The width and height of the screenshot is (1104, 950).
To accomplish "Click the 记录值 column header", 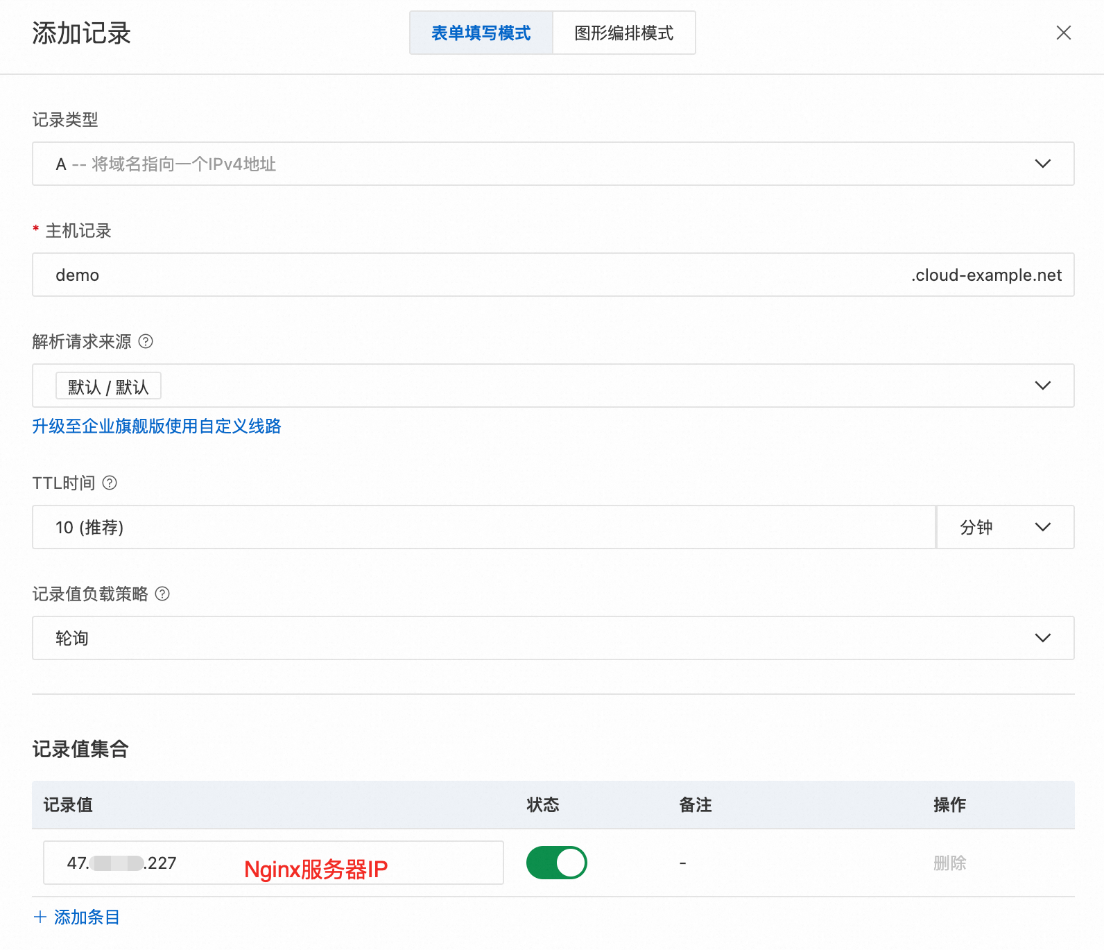I will pyautogui.click(x=68, y=804).
